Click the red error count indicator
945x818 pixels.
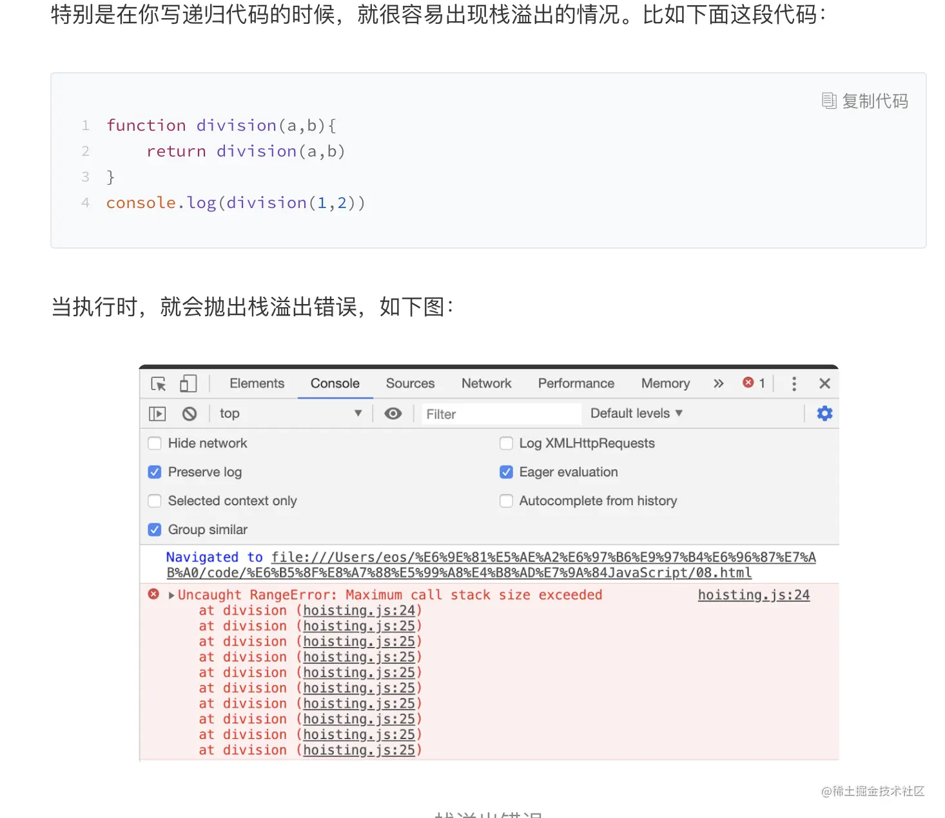pos(754,383)
